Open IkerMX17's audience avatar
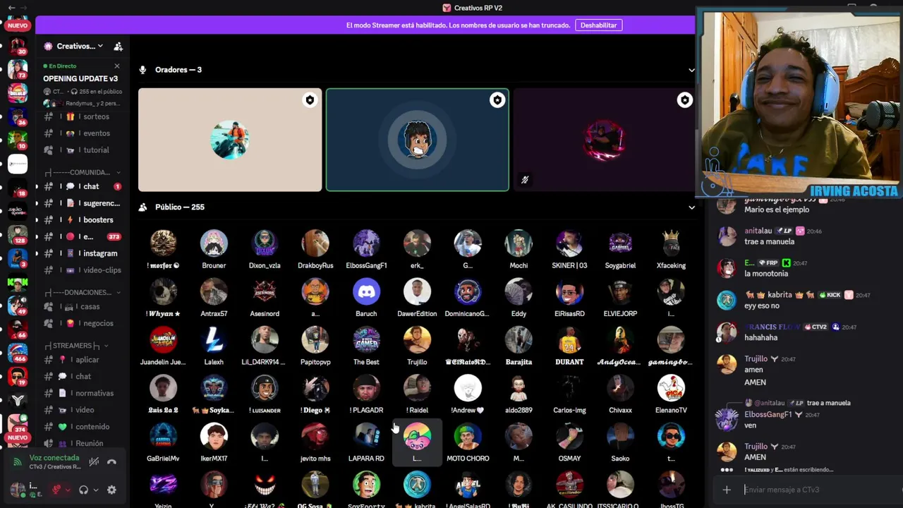 (x=214, y=436)
